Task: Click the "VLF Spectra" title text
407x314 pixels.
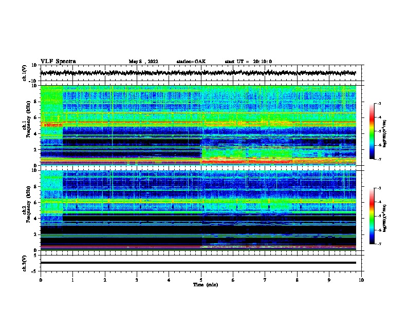Action: coord(58,62)
